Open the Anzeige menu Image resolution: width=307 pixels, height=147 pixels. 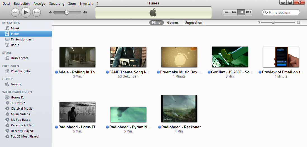coord(39,4)
